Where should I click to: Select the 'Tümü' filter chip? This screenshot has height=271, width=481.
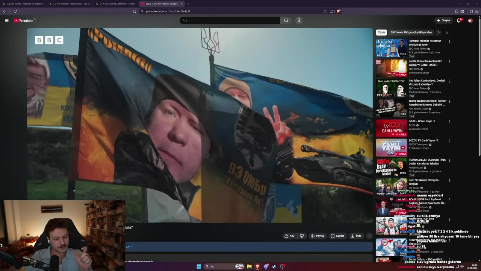381,32
